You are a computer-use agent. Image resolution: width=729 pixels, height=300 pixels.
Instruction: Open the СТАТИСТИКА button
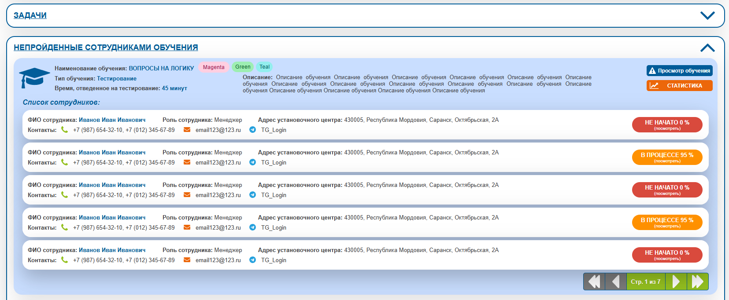tap(679, 85)
